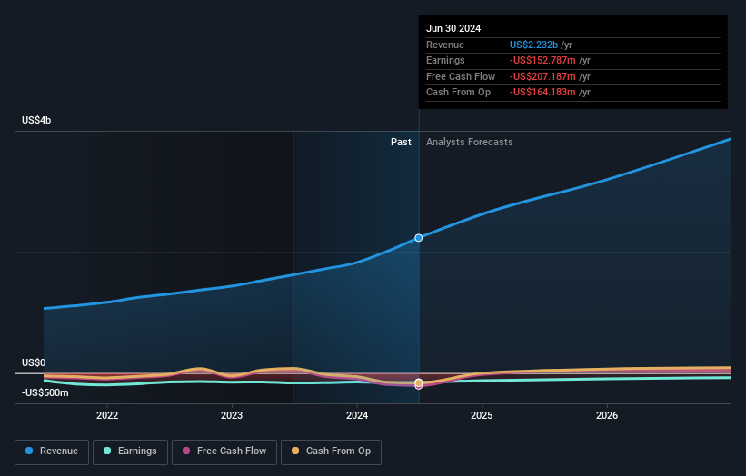Click the Free Cash Flow row label in tooltip
Screen dimensions: 746x476
461,76
